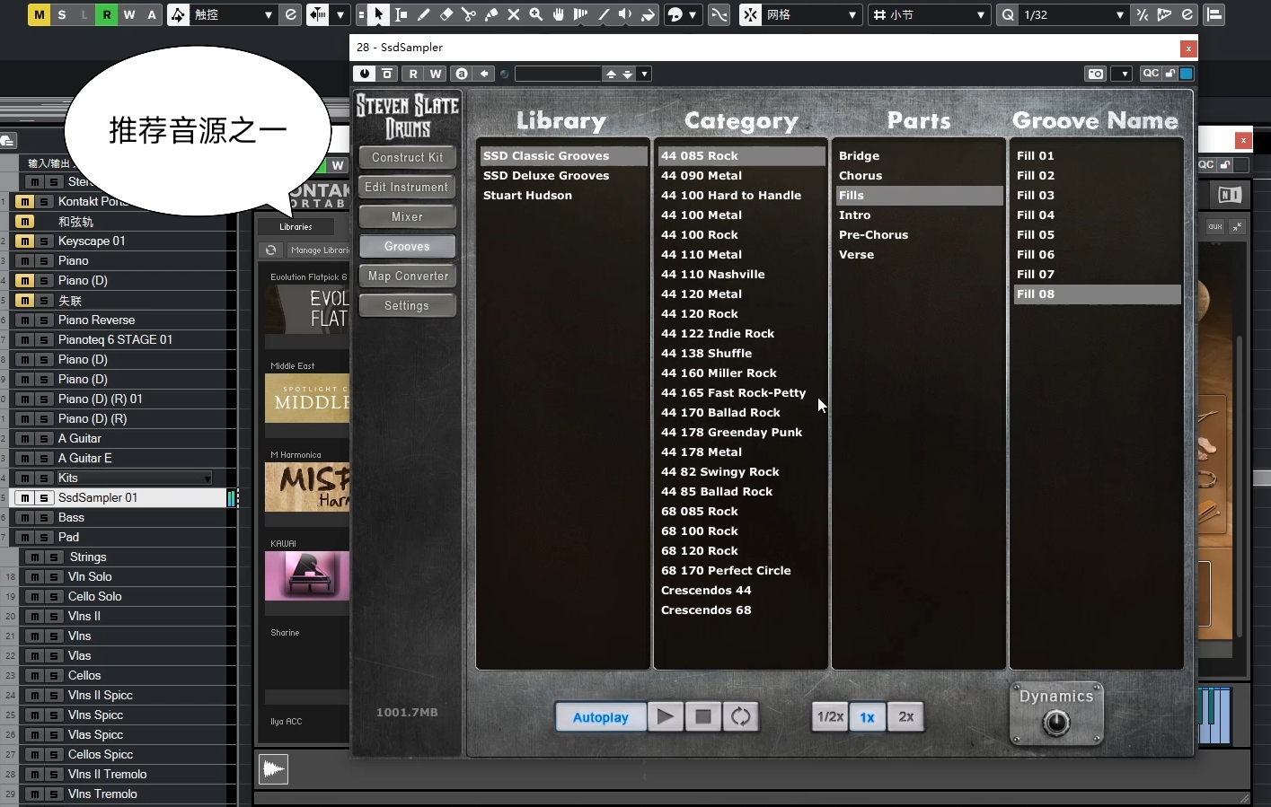Open SsdSampler preset browser dropdown arrow

[645, 74]
